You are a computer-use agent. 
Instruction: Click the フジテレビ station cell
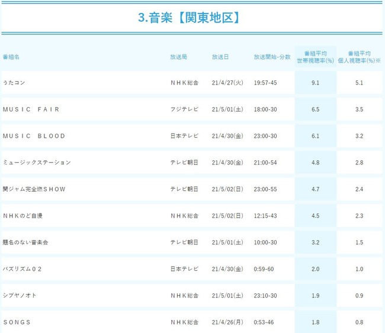coord(184,109)
